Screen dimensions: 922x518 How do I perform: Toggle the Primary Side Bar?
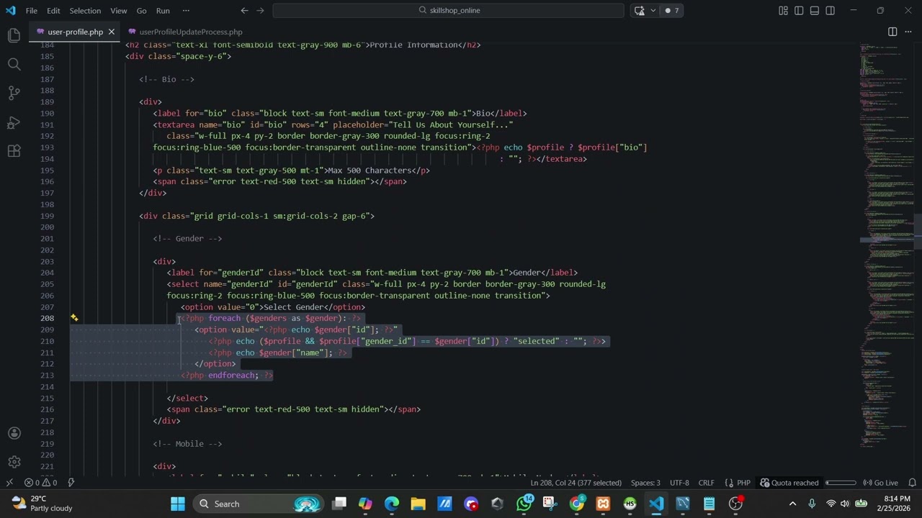click(799, 10)
